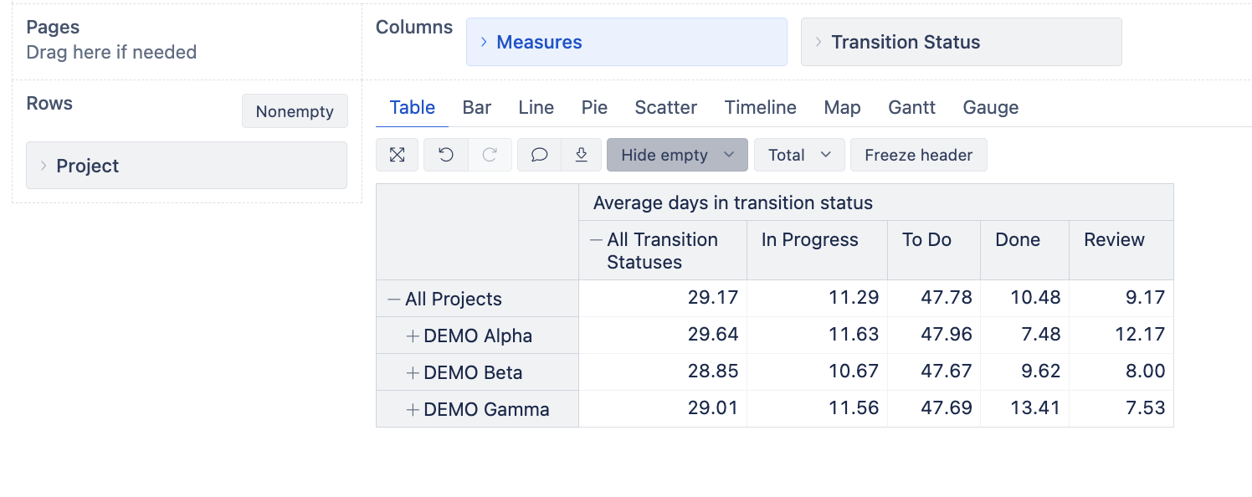Expand the Transition Status dimension
This screenshot has height=497, width=1252.
tap(961, 42)
